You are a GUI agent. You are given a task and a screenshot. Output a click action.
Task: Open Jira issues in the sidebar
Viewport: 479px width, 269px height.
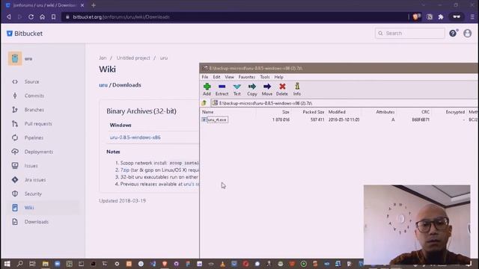[35, 180]
